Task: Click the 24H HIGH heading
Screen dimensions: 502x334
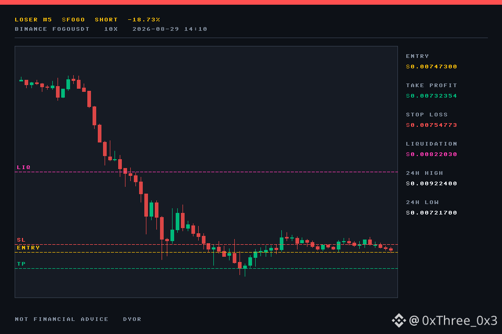Action: tap(425, 173)
